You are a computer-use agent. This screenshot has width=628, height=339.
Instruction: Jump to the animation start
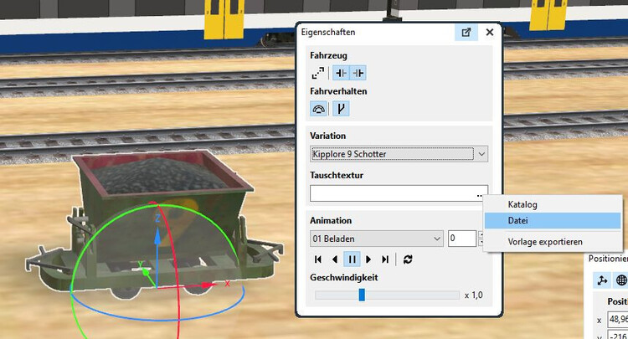318,259
